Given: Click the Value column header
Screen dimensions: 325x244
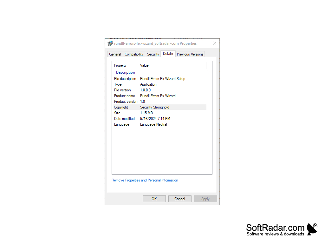Looking at the screenshot, I should (144, 65).
